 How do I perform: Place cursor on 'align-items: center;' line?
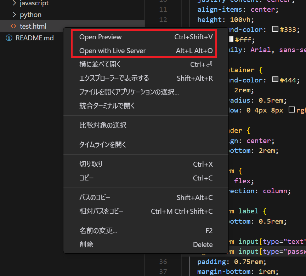(x=238, y=10)
